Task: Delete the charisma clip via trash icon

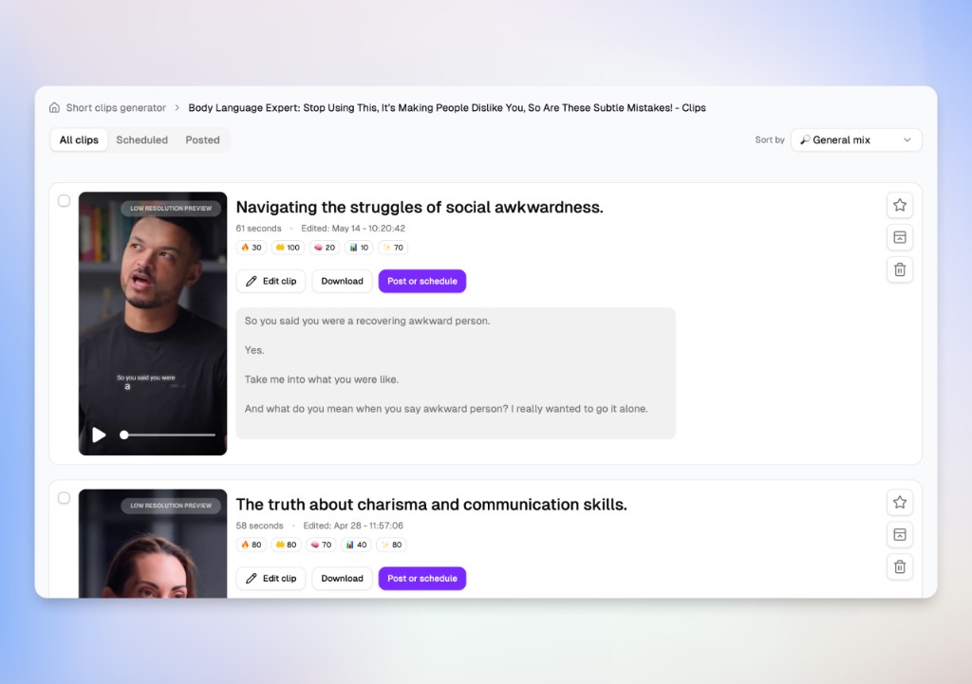Action: (900, 567)
